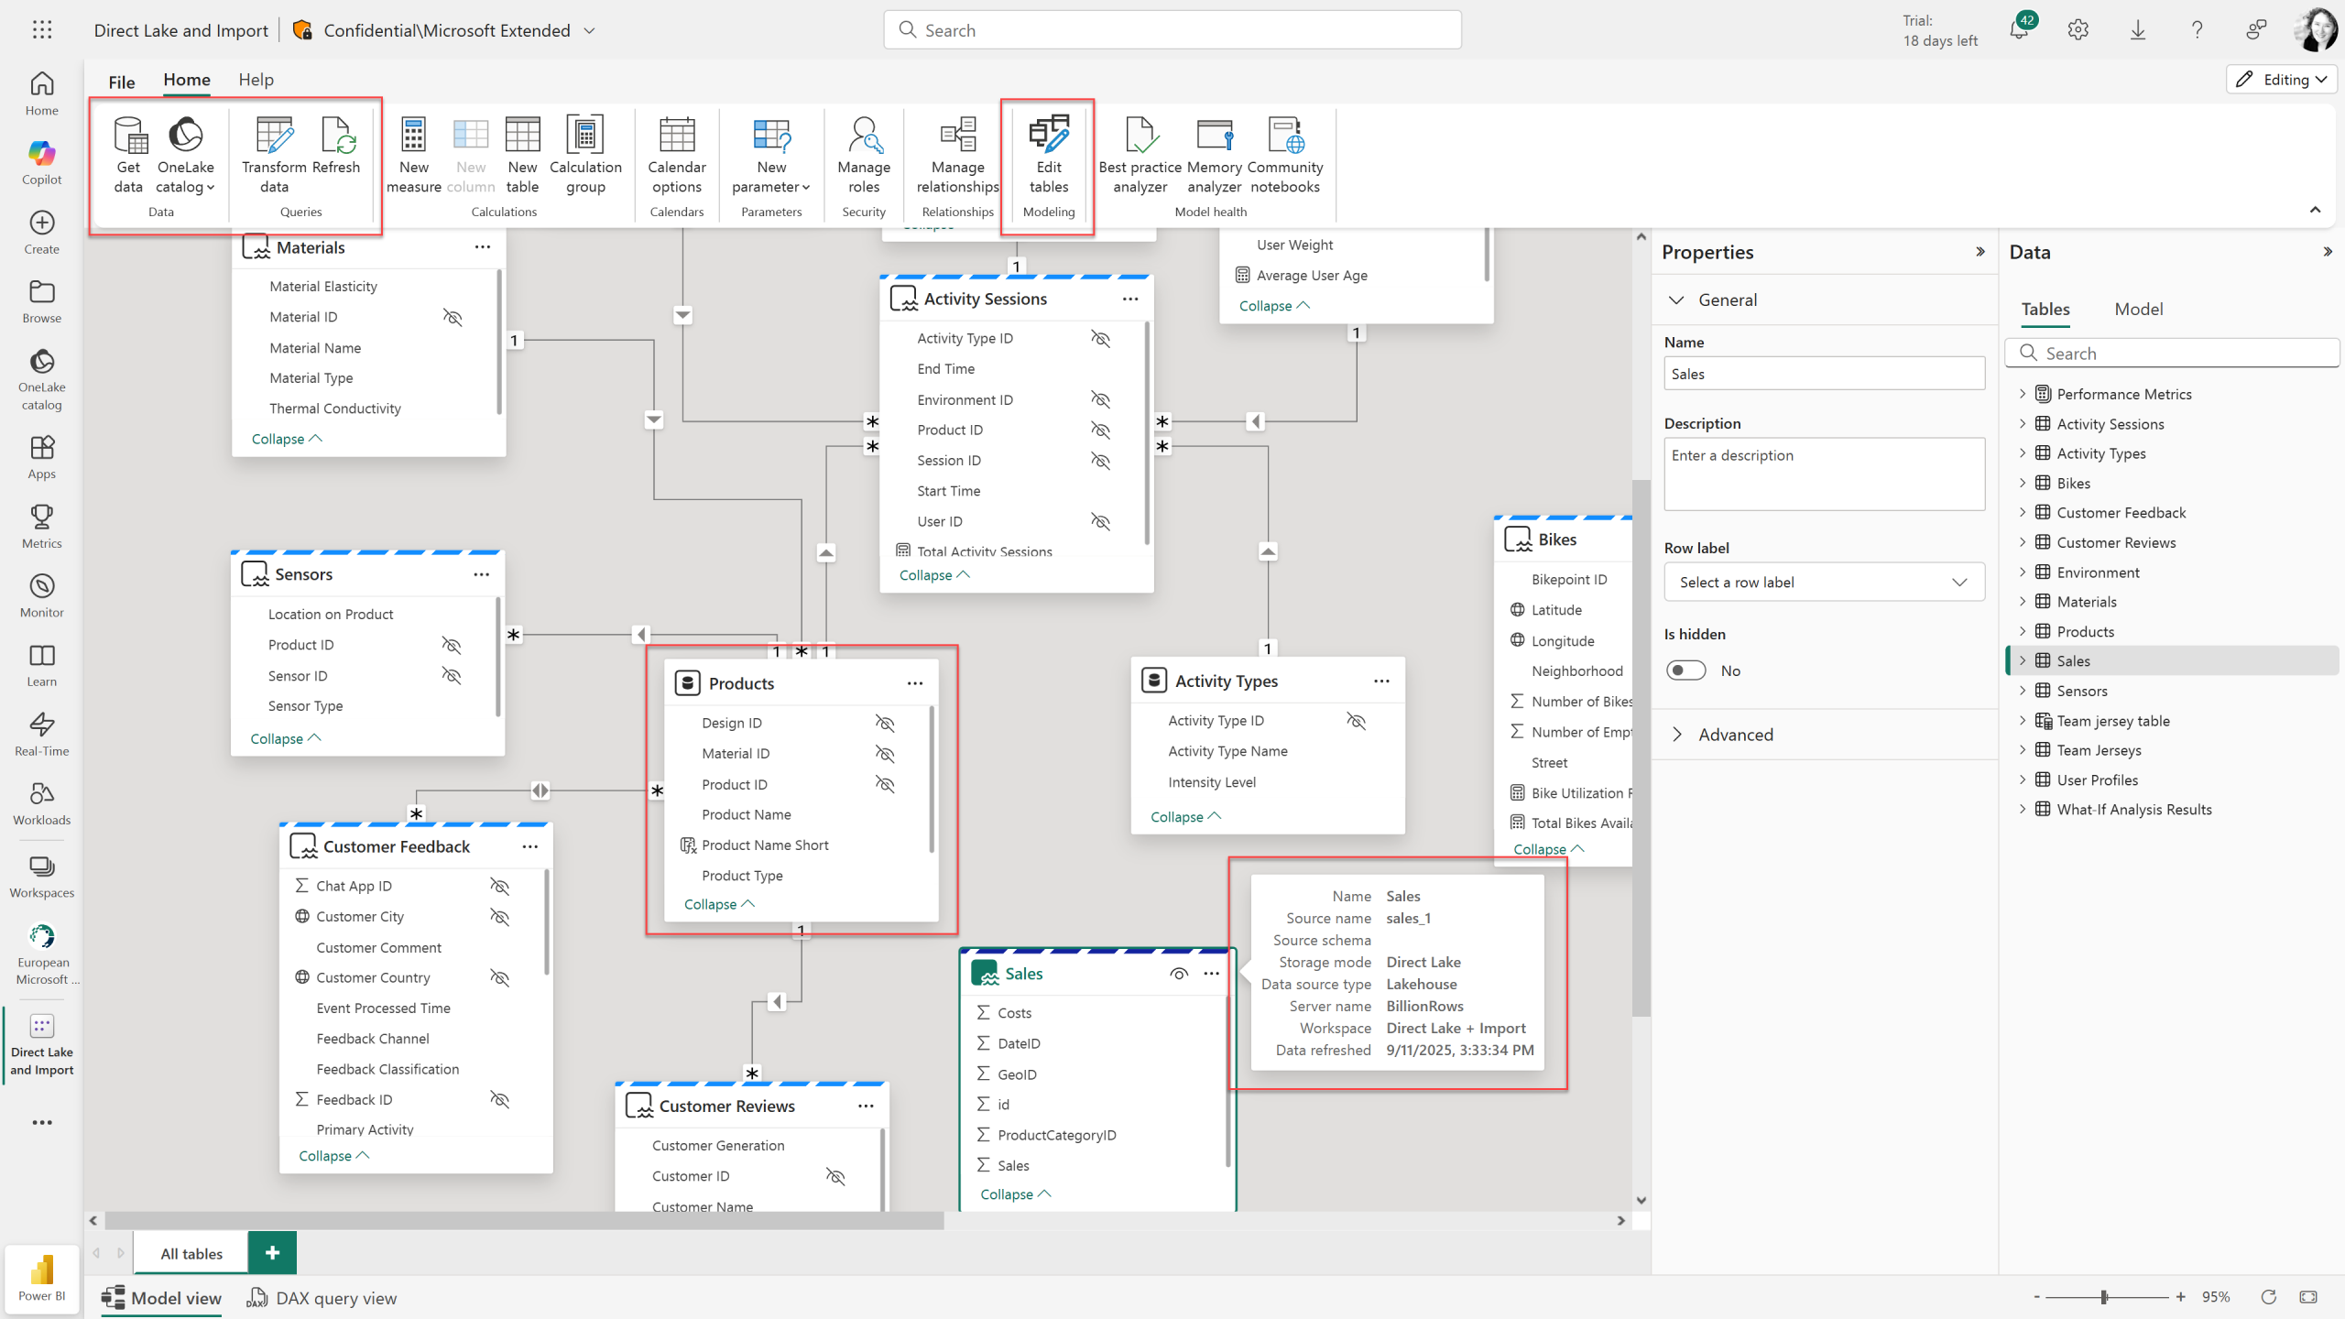
Task: Unhide Material ID in the Materials table
Action: [x=453, y=317]
